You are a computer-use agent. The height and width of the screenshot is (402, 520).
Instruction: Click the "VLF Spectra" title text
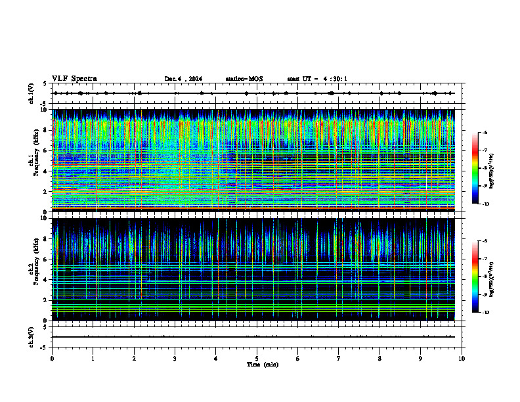[74, 79]
